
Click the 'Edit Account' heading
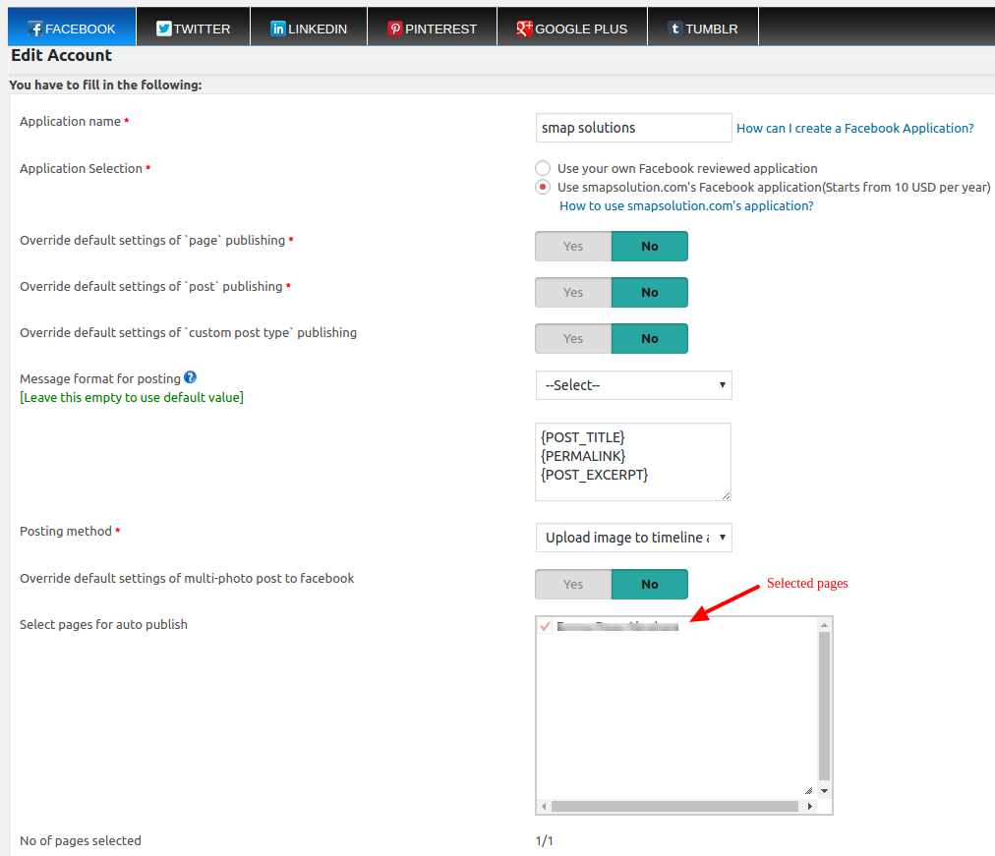click(x=62, y=55)
